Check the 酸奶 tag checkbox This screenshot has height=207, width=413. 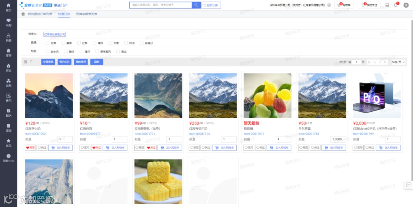tap(66, 51)
